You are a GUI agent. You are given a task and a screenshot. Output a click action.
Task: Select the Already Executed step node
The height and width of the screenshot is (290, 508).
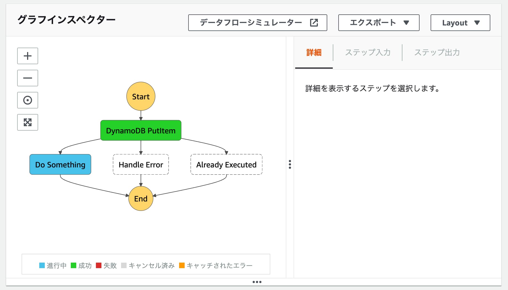pyautogui.click(x=226, y=164)
